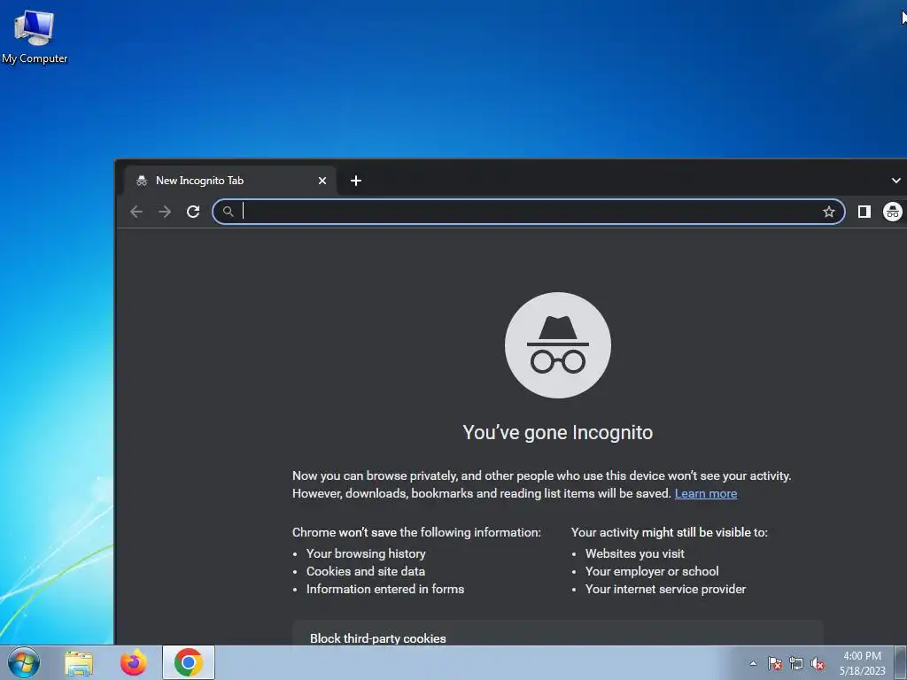907x680 pixels.
Task: Click the muted volume tray icon
Action: (x=818, y=663)
